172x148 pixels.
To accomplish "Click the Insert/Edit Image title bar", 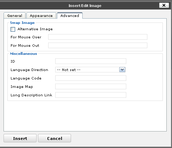I will (85, 6).
